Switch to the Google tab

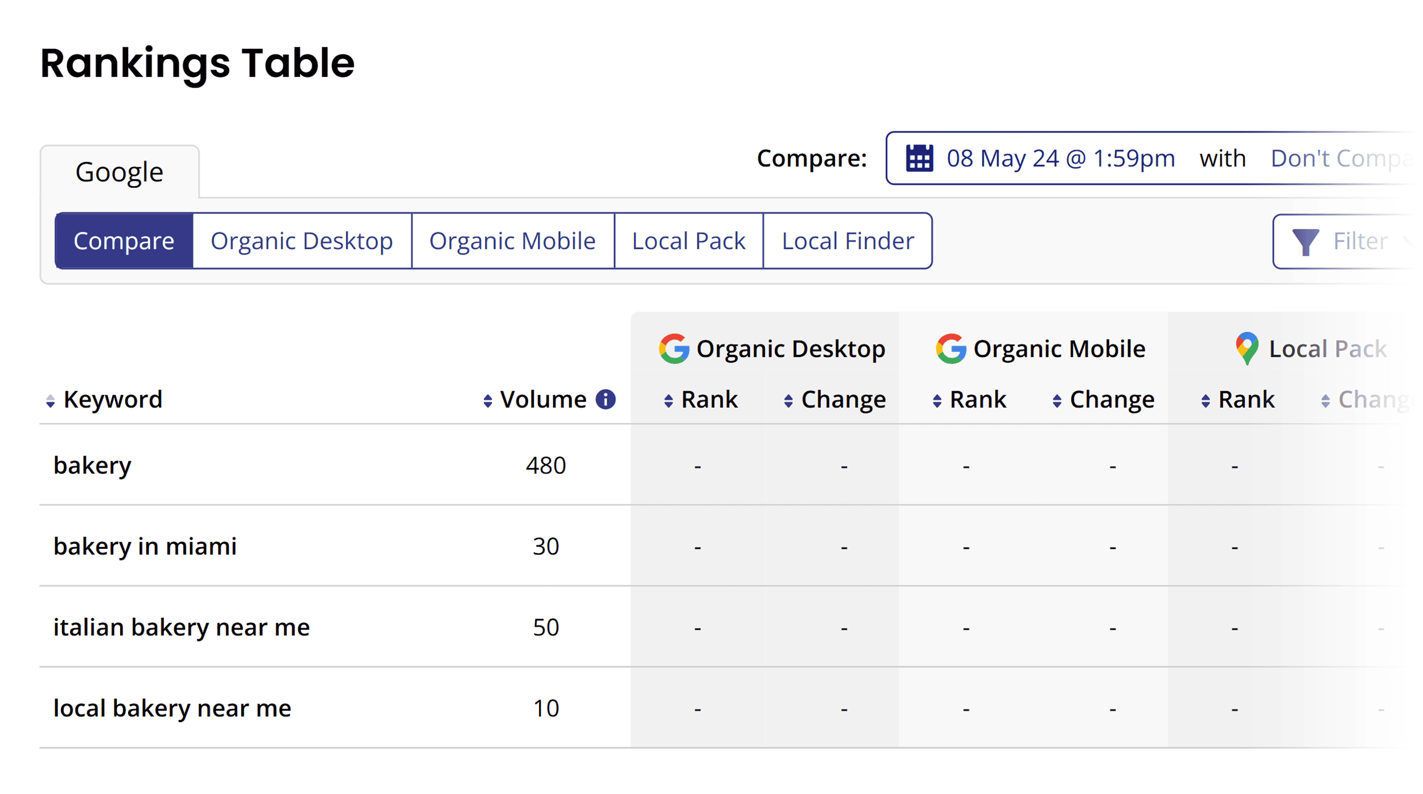point(119,170)
